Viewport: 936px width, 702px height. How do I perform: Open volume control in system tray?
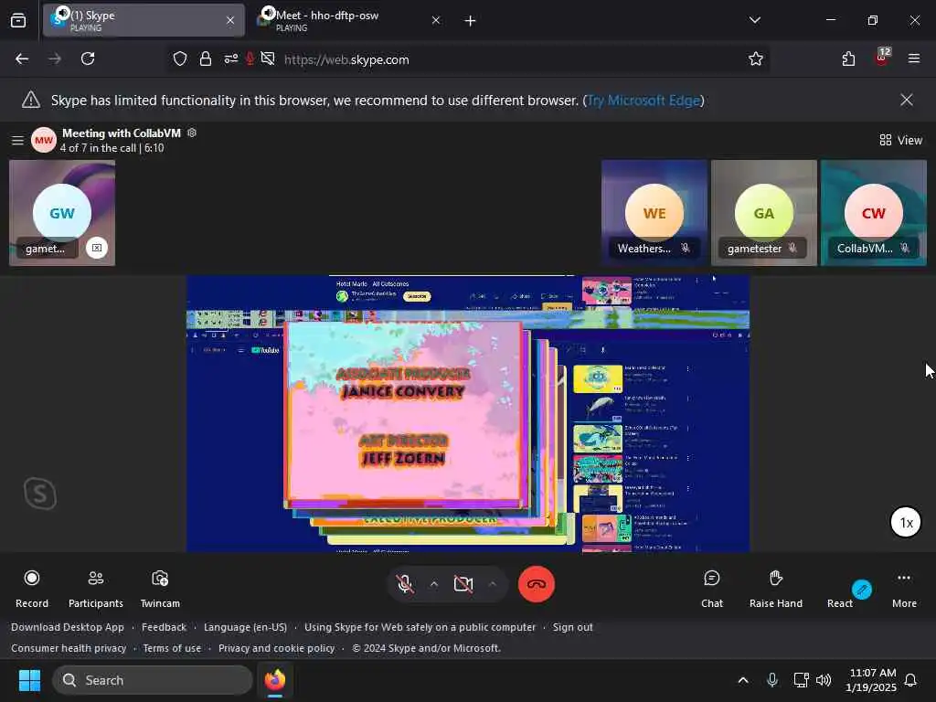tap(824, 680)
